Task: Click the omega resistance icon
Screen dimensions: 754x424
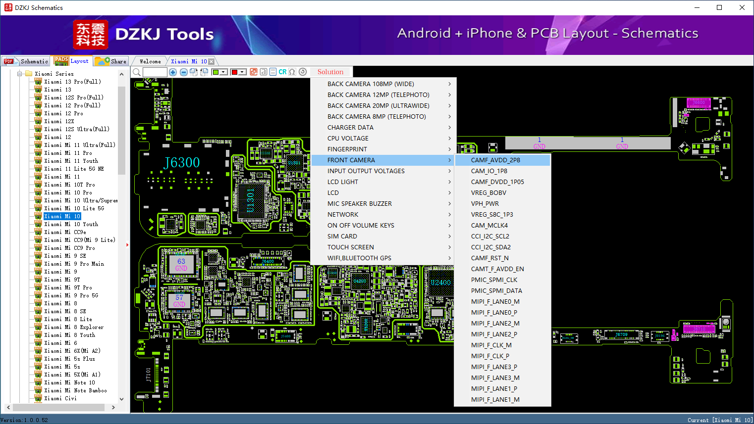Action: pos(292,72)
